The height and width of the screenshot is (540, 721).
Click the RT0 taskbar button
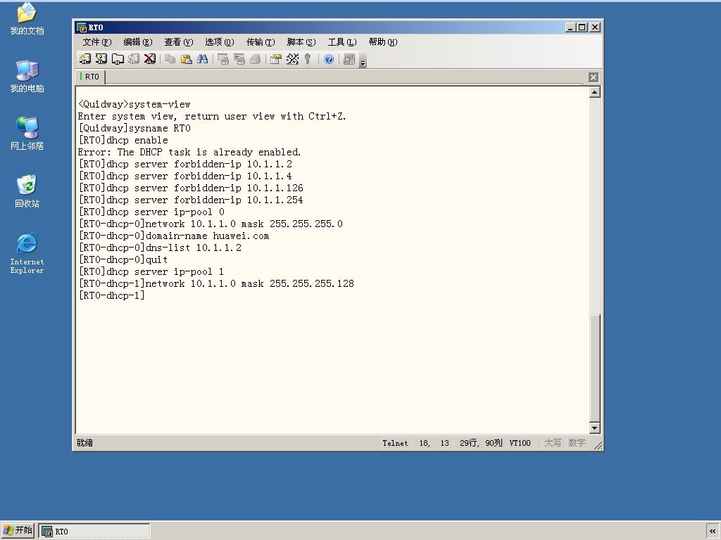pos(94,532)
